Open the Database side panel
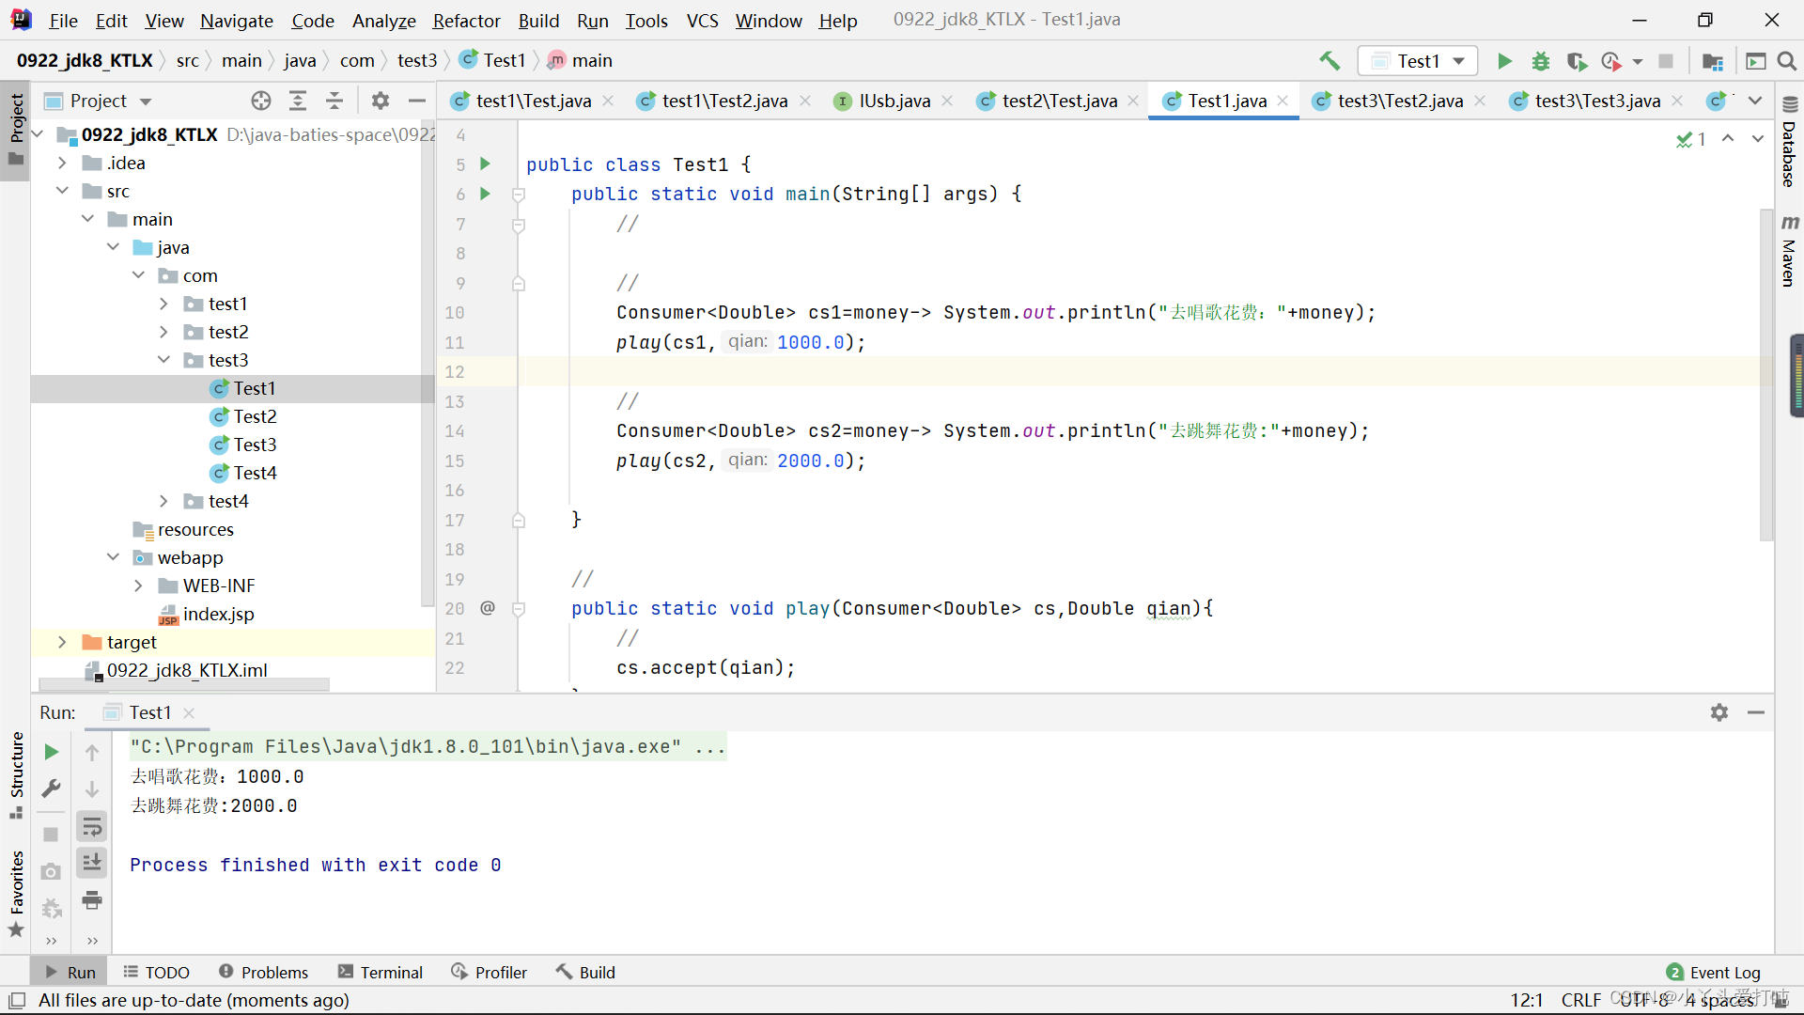 [1790, 143]
